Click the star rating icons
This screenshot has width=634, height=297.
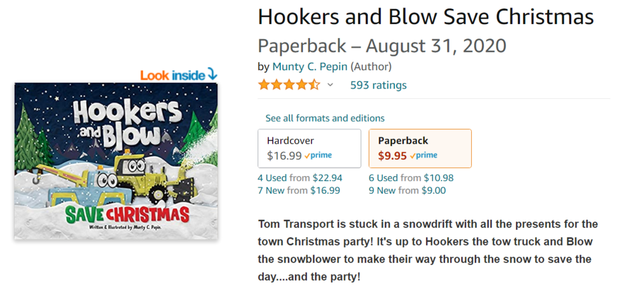(x=288, y=85)
